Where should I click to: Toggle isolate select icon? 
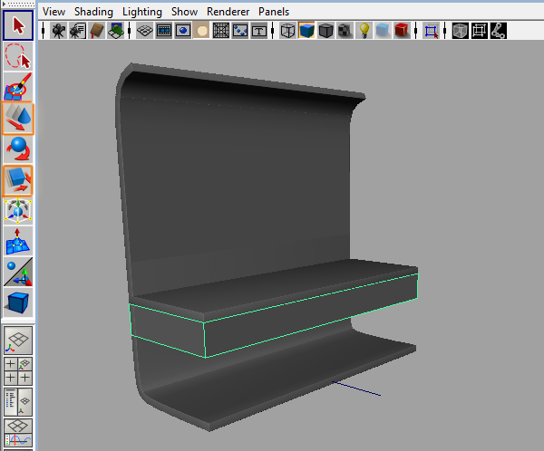click(432, 31)
